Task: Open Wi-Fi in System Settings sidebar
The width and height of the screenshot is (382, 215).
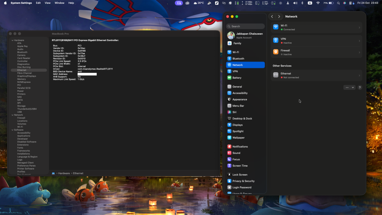Action: tap(245, 52)
